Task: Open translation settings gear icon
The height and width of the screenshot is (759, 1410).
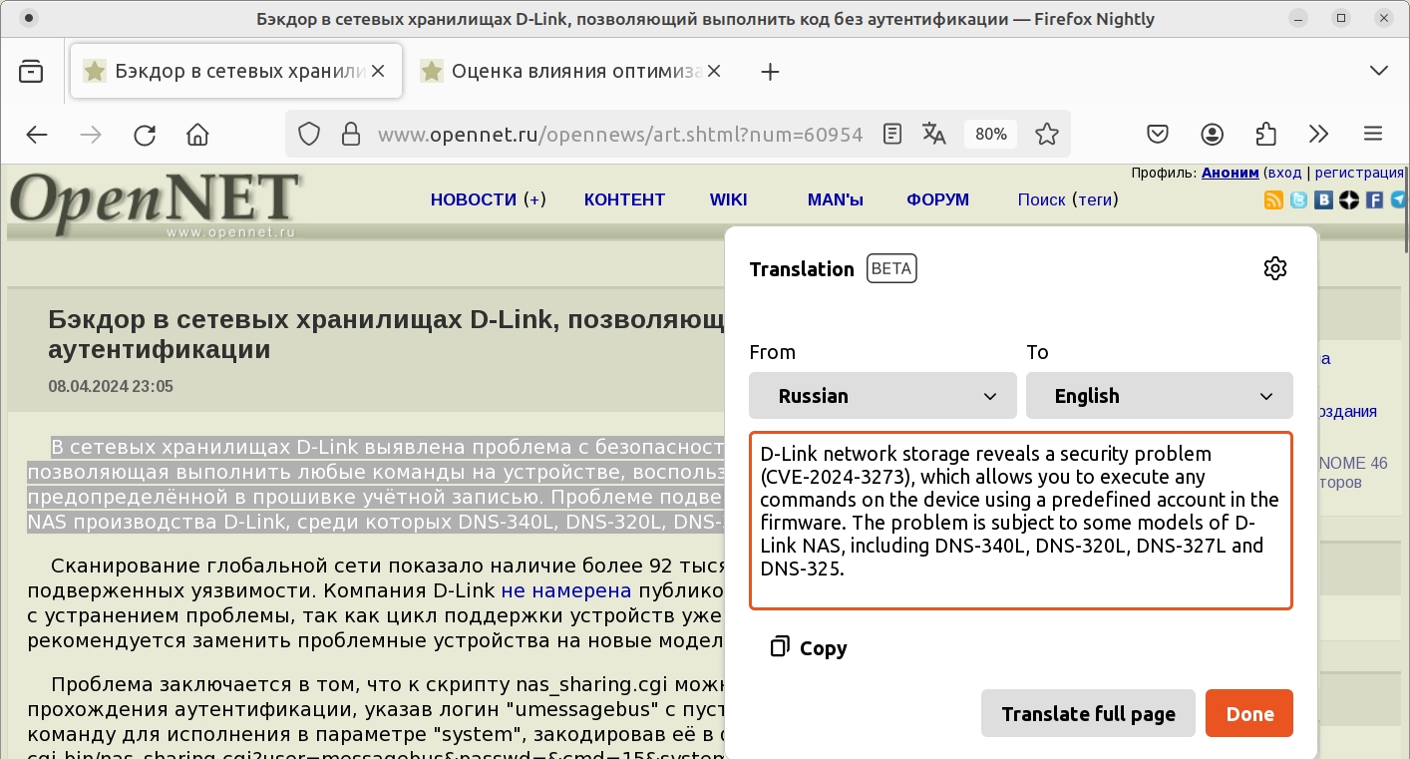Action: click(x=1274, y=268)
